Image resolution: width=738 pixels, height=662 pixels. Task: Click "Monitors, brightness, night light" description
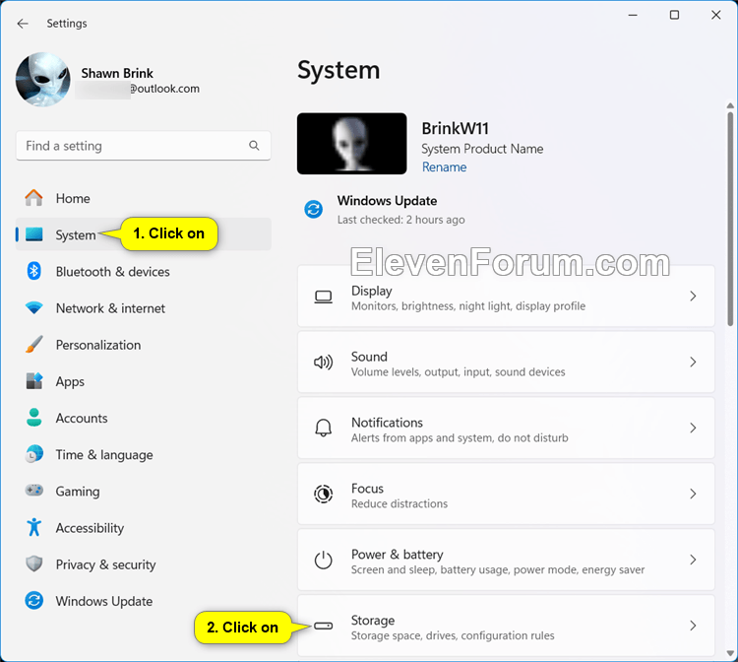[468, 306]
